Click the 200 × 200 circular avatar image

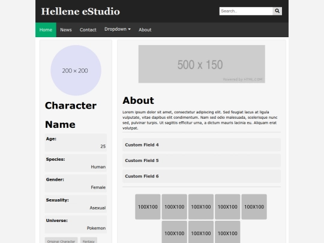[76, 70]
